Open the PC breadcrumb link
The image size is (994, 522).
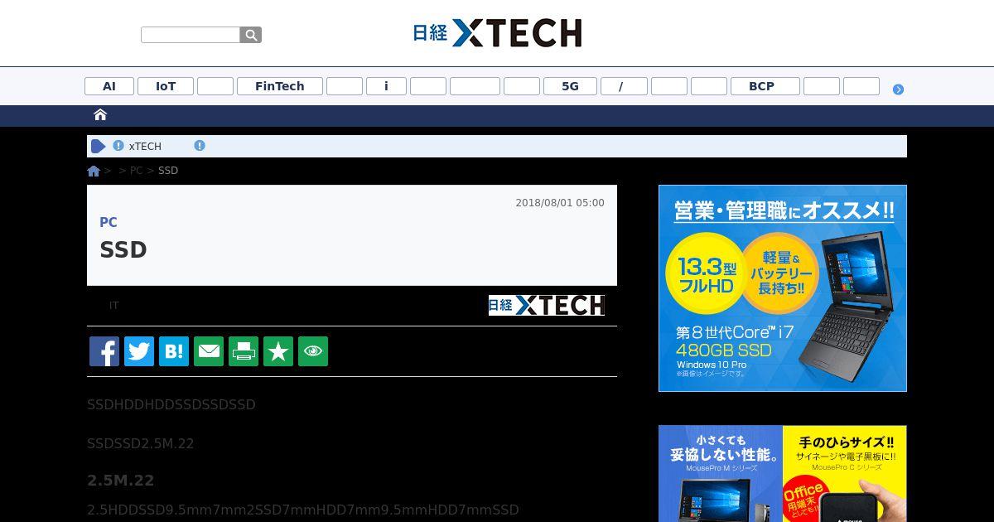[x=136, y=171]
